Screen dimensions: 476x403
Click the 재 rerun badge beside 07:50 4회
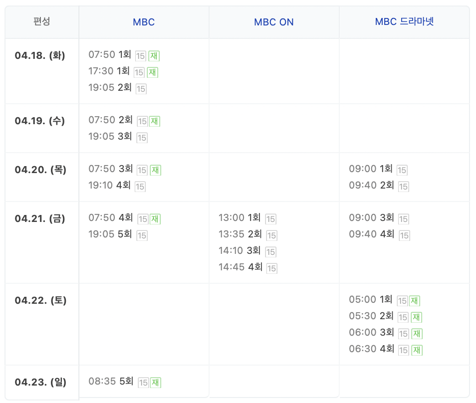pyautogui.click(x=155, y=219)
